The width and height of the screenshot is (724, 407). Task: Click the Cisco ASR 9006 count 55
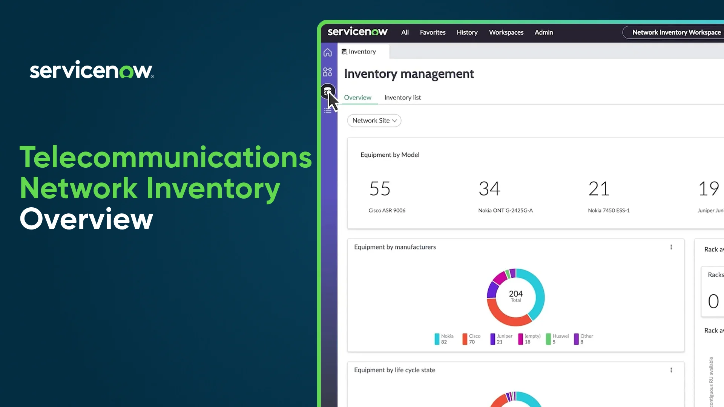(x=380, y=188)
